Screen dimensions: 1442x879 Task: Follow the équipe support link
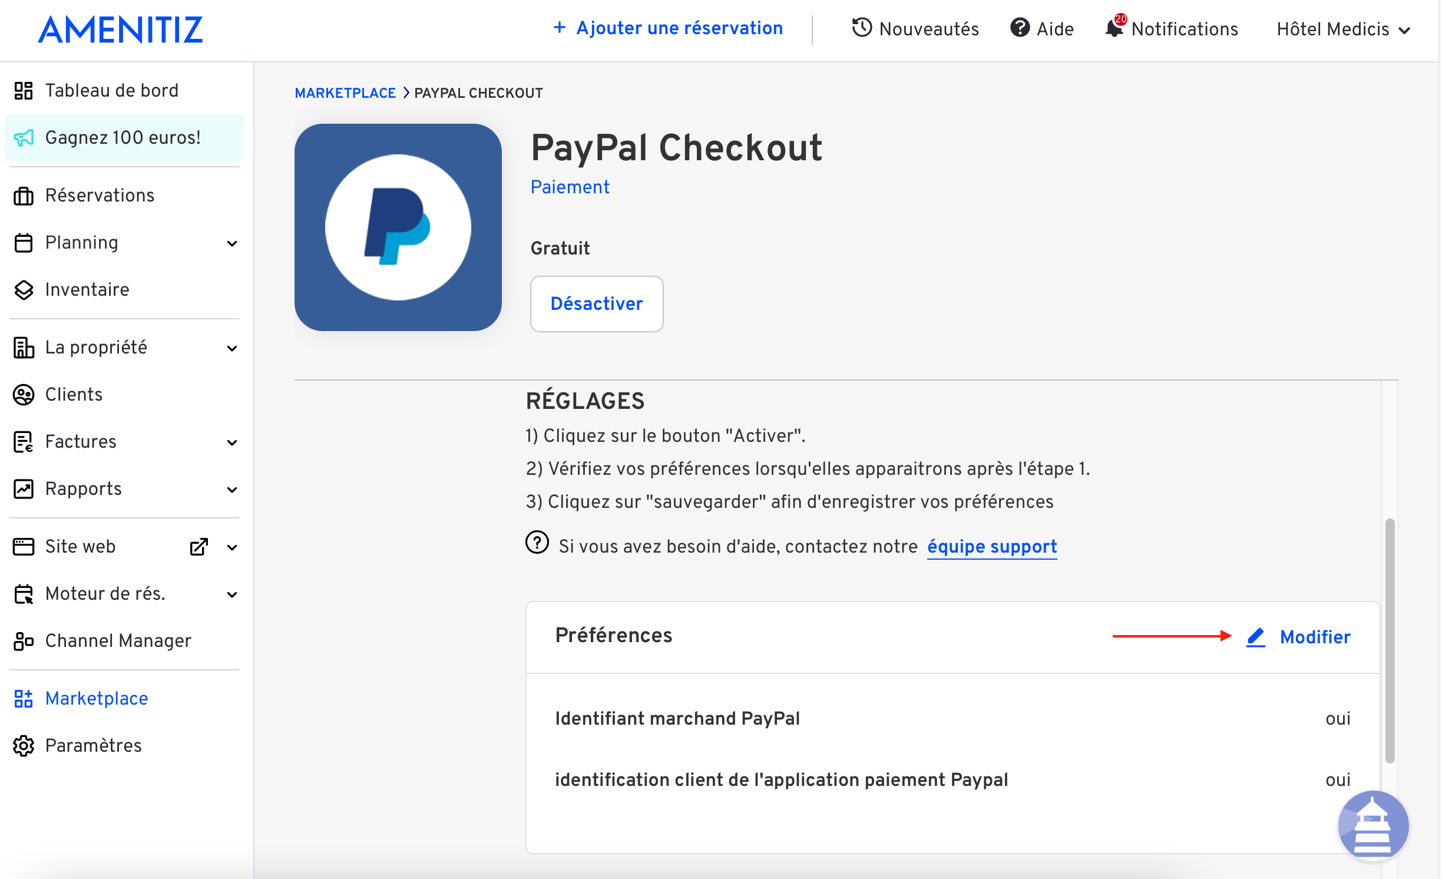(x=992, y=547)
